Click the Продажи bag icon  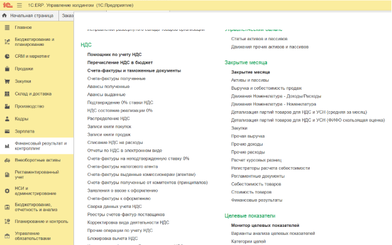coord(8,68)
